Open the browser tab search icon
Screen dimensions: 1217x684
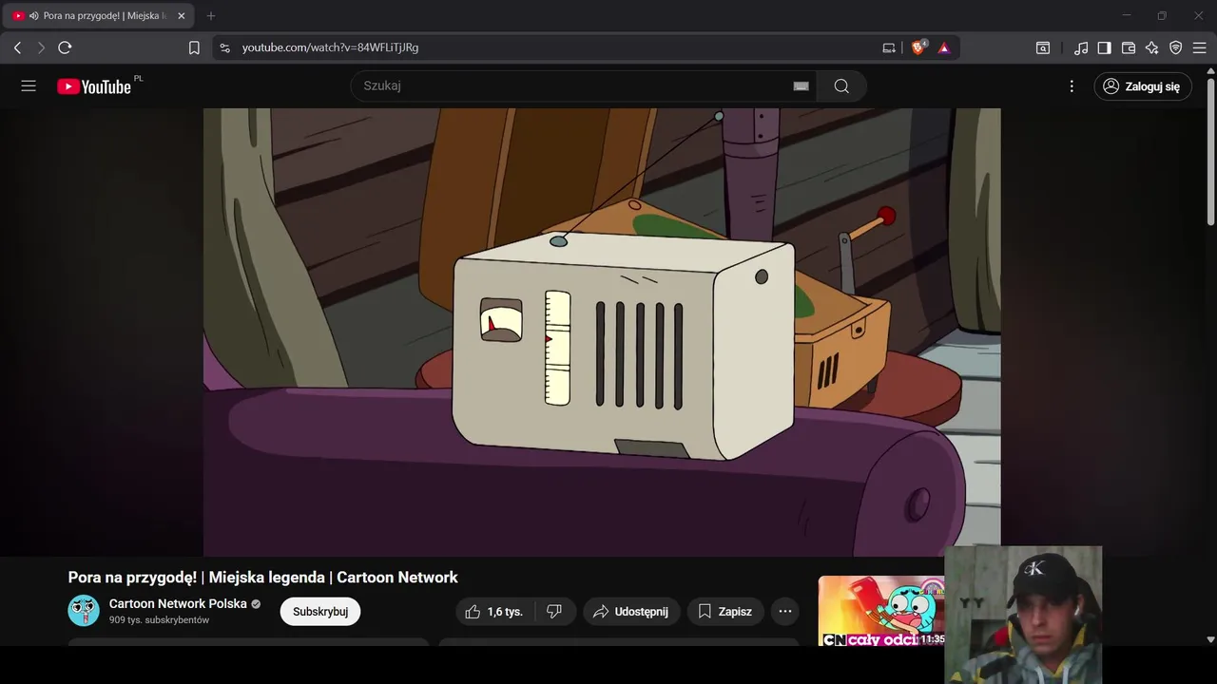pos(1043,47)
